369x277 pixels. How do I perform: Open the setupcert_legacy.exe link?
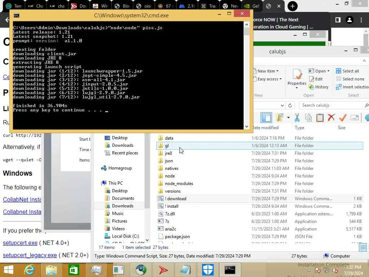[x=30, y=255]
